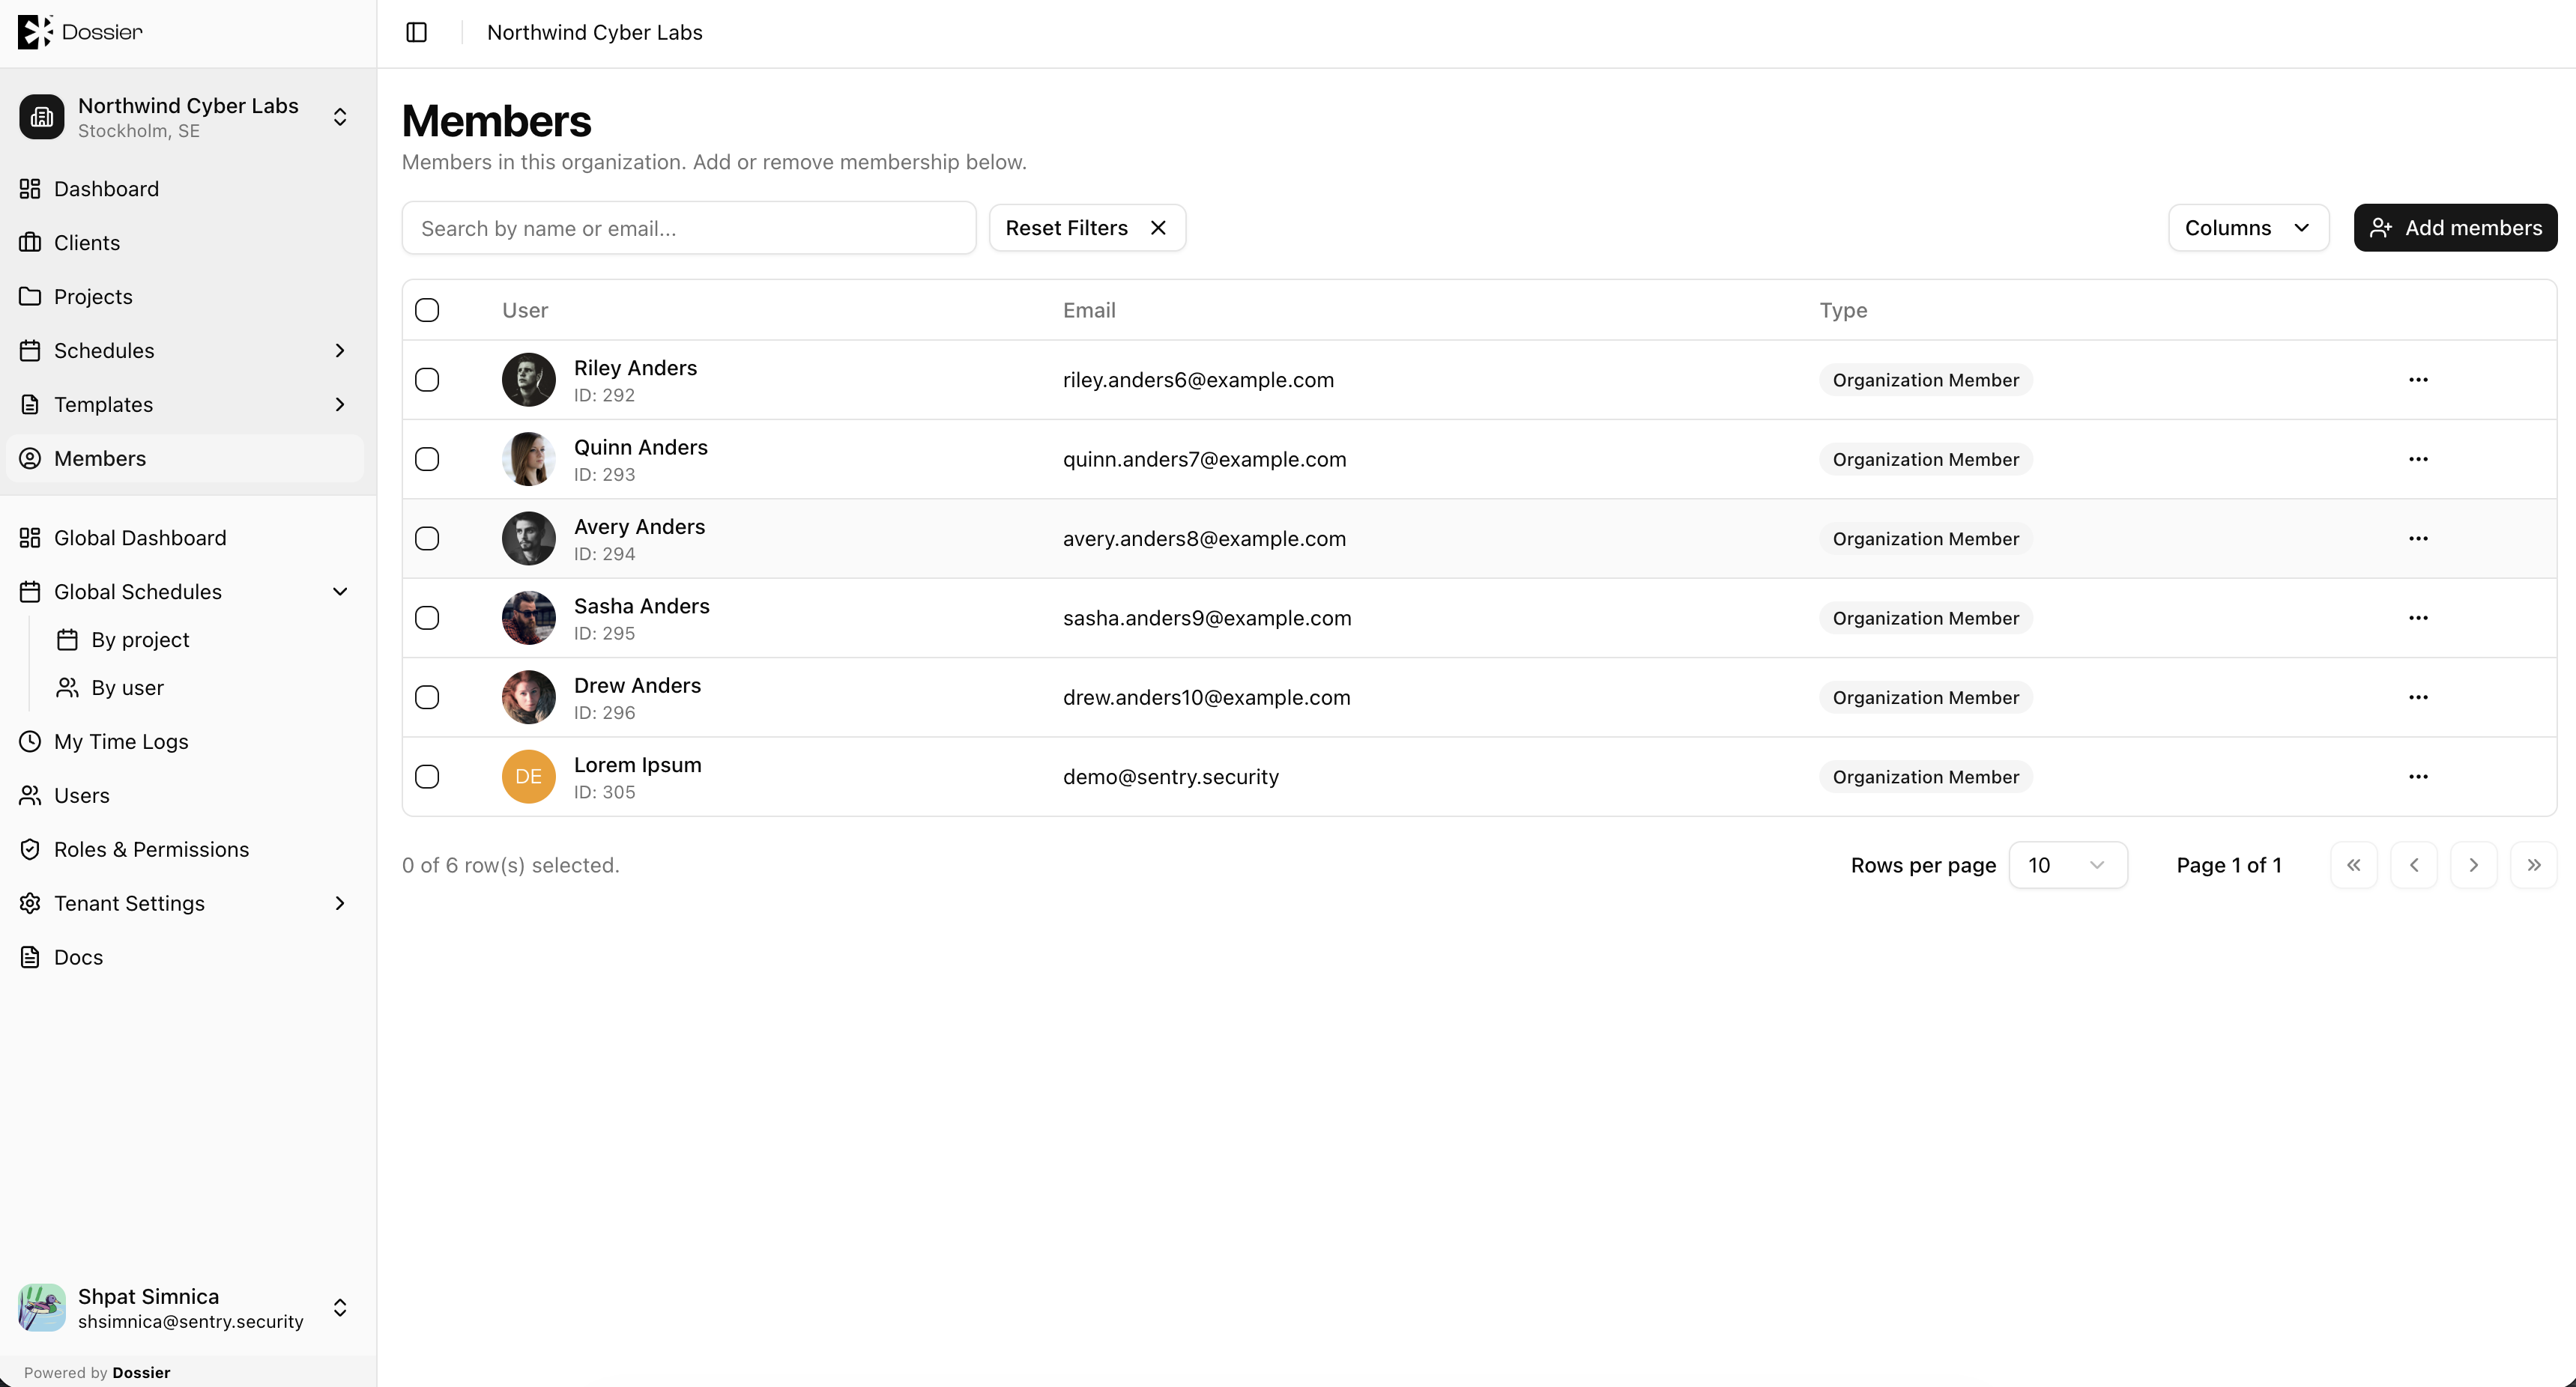Toggle the sidebar panel icon

[x=416, y=32]
